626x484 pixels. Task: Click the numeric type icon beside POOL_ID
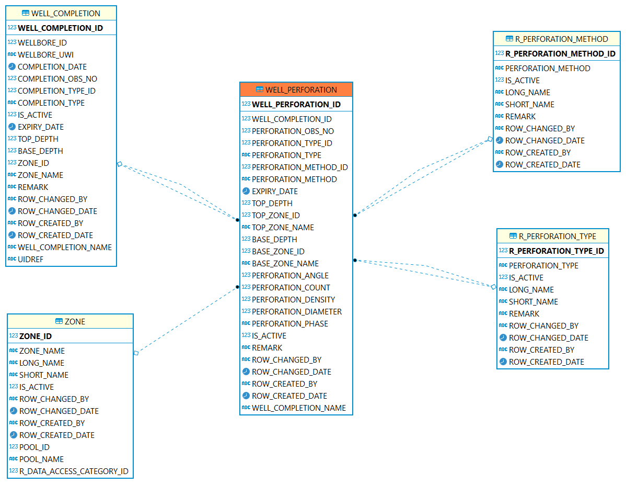point(14,447)
